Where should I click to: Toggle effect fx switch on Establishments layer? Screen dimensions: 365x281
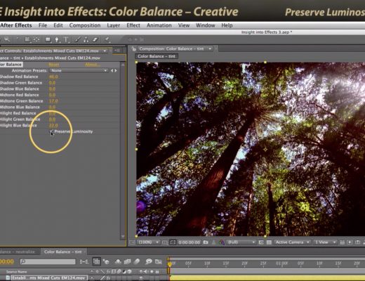coord(108,278)
